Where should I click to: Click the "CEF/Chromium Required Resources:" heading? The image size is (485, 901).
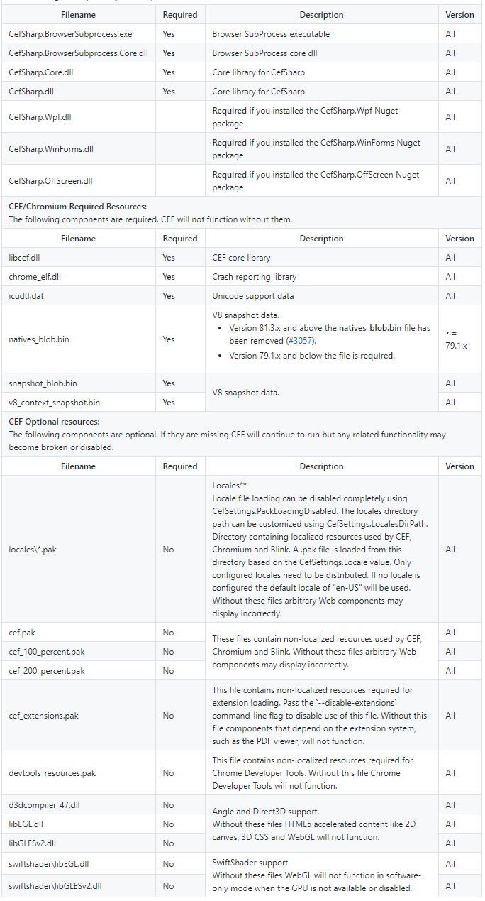tap(78, 207)
